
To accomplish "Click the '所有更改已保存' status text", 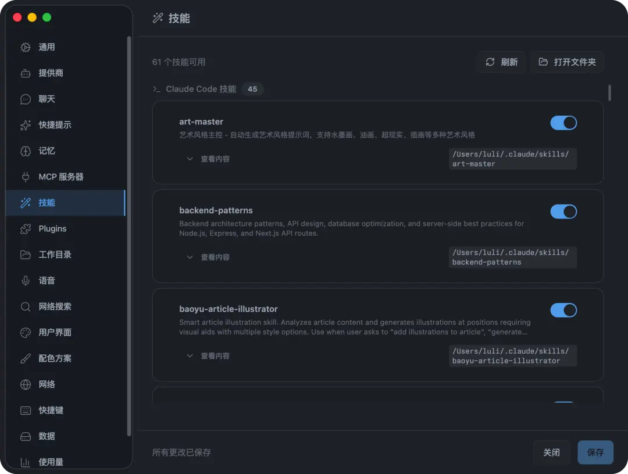I will click(181, 453).
